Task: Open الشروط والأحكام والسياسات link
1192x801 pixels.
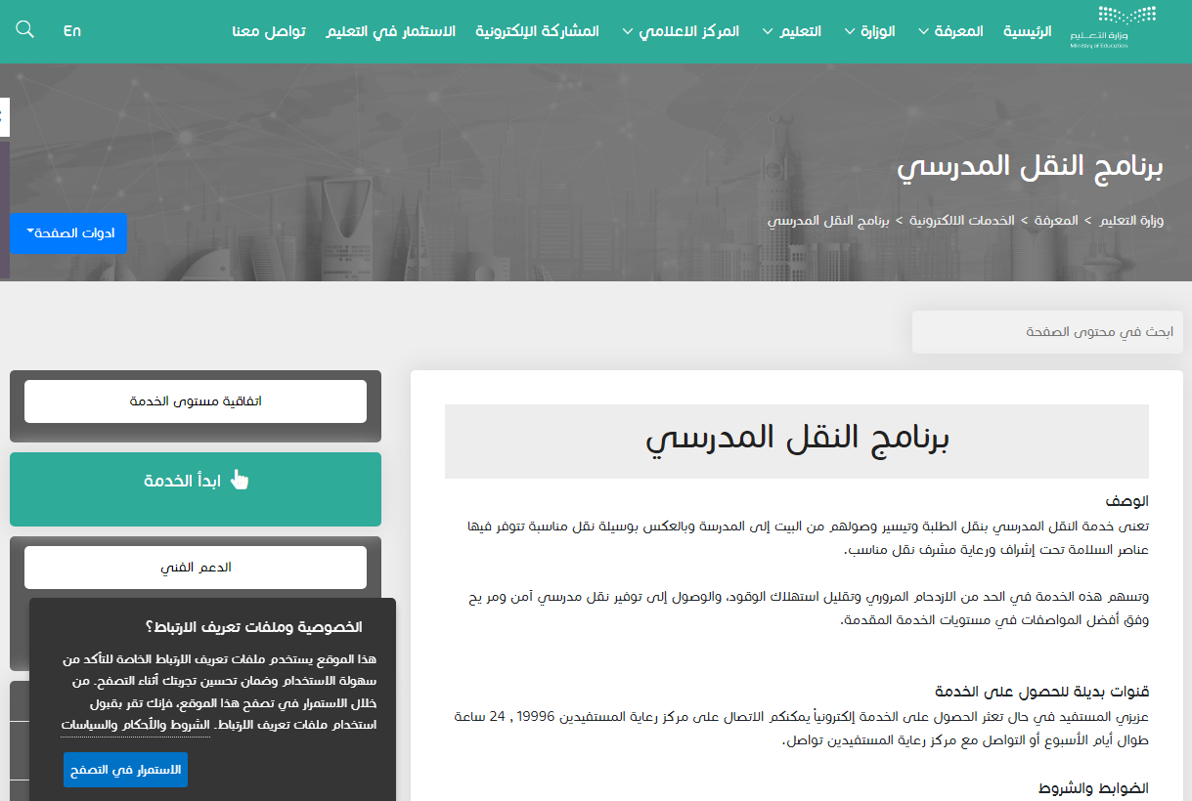Action: pyautogui.click(x=135, y=725)
